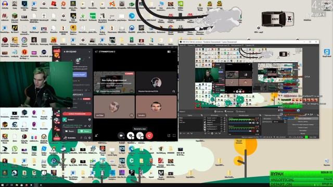Open the Правка menu in OBS
The width and height of the screenshot is (333, 187).
pos(191,45)
